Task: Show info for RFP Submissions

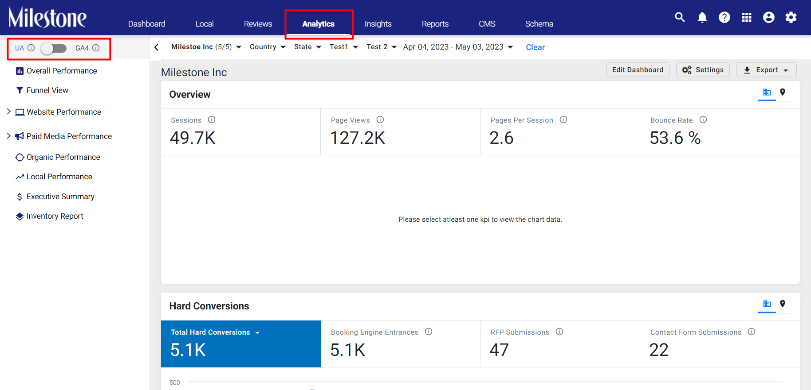Action: [x=559, y=332]
